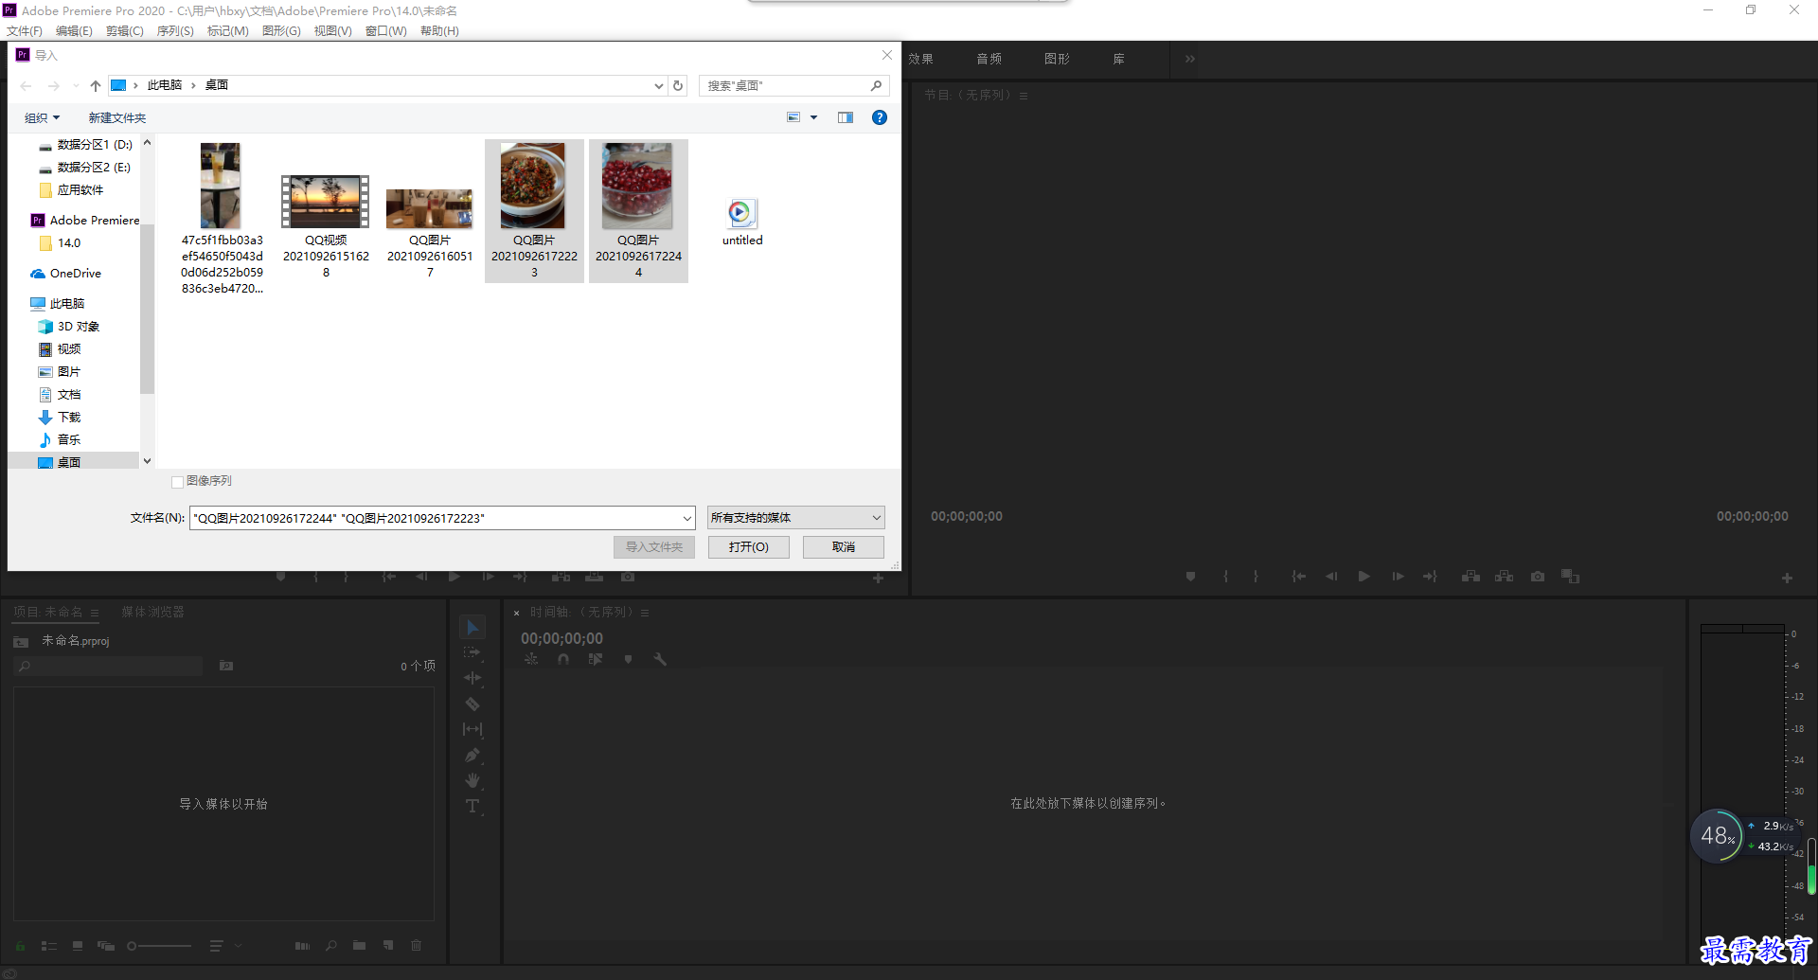This screenshot has width=1818, height=980.
Task: Click the 取消 button
Action: [x=844, y=547]
